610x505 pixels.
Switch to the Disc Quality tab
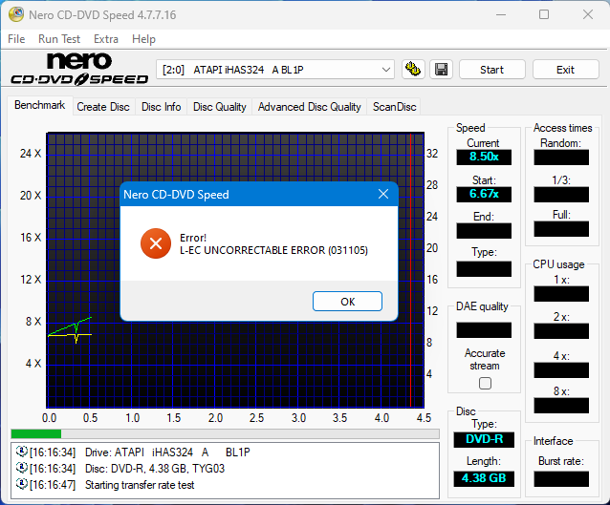coord(219,107)
